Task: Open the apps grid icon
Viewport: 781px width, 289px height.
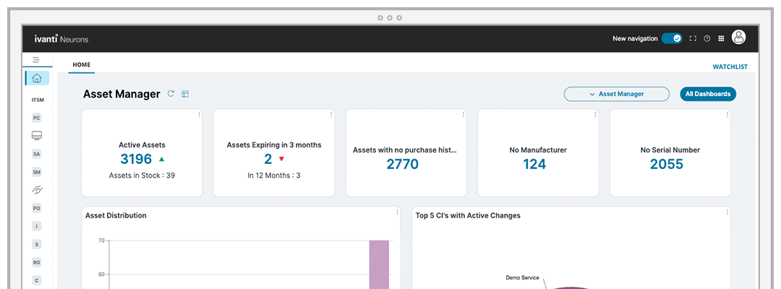Action: pyautogui.click(x=721, y=38)
